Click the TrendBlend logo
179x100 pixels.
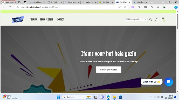click(18, 19)
